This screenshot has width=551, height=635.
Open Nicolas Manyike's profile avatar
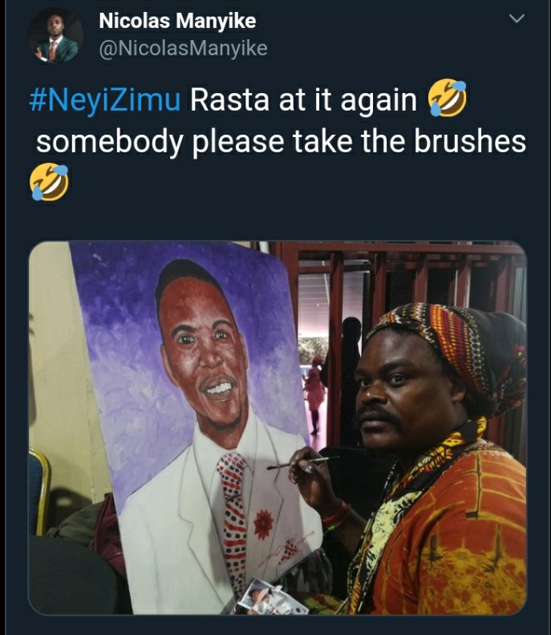click(55, 35)
